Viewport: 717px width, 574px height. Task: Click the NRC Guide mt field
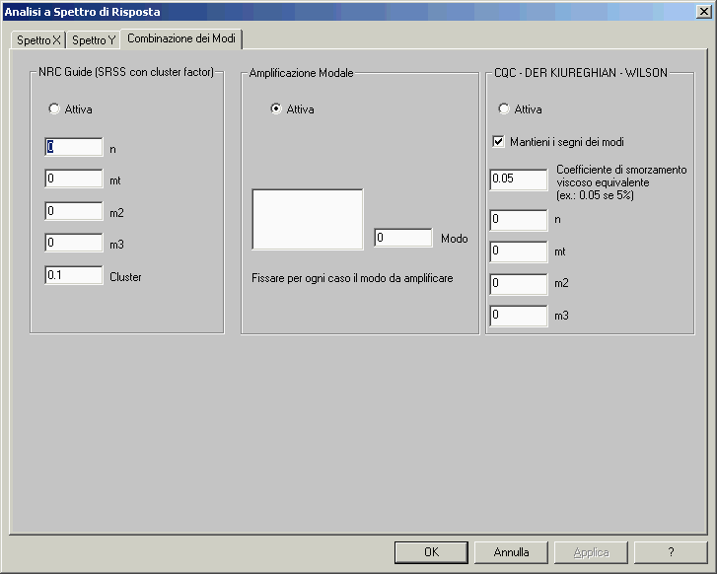pos(74,179)
